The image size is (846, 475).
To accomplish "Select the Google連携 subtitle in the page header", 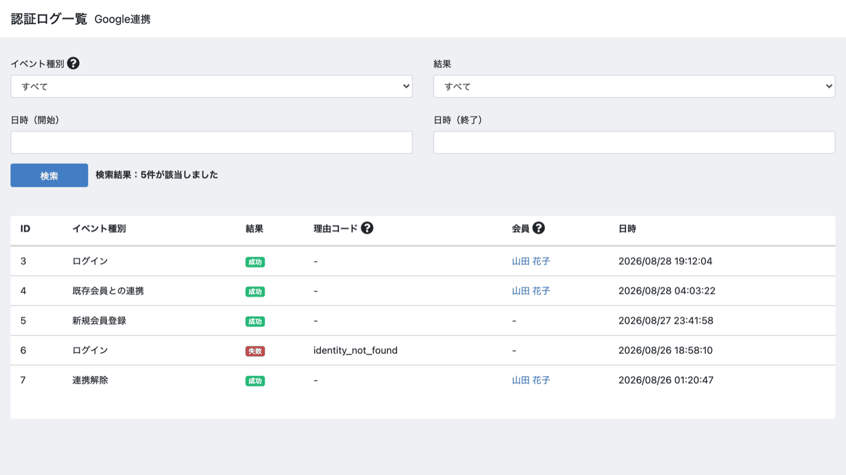I will click(123, 19).
